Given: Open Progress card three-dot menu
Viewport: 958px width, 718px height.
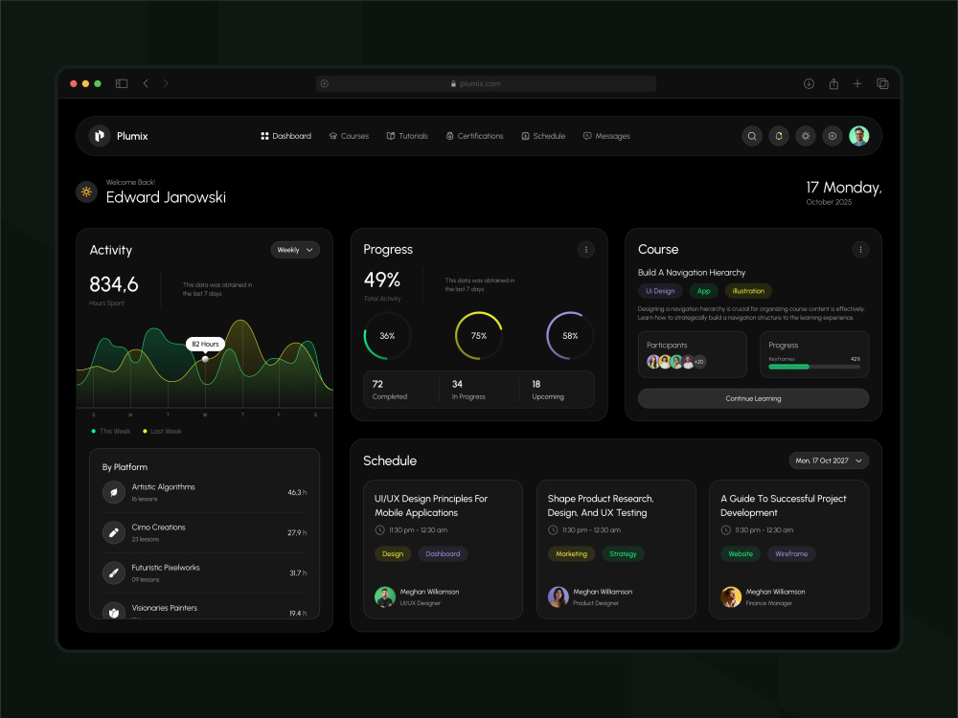Looking at the screenshot, I should tap(586, 249).
